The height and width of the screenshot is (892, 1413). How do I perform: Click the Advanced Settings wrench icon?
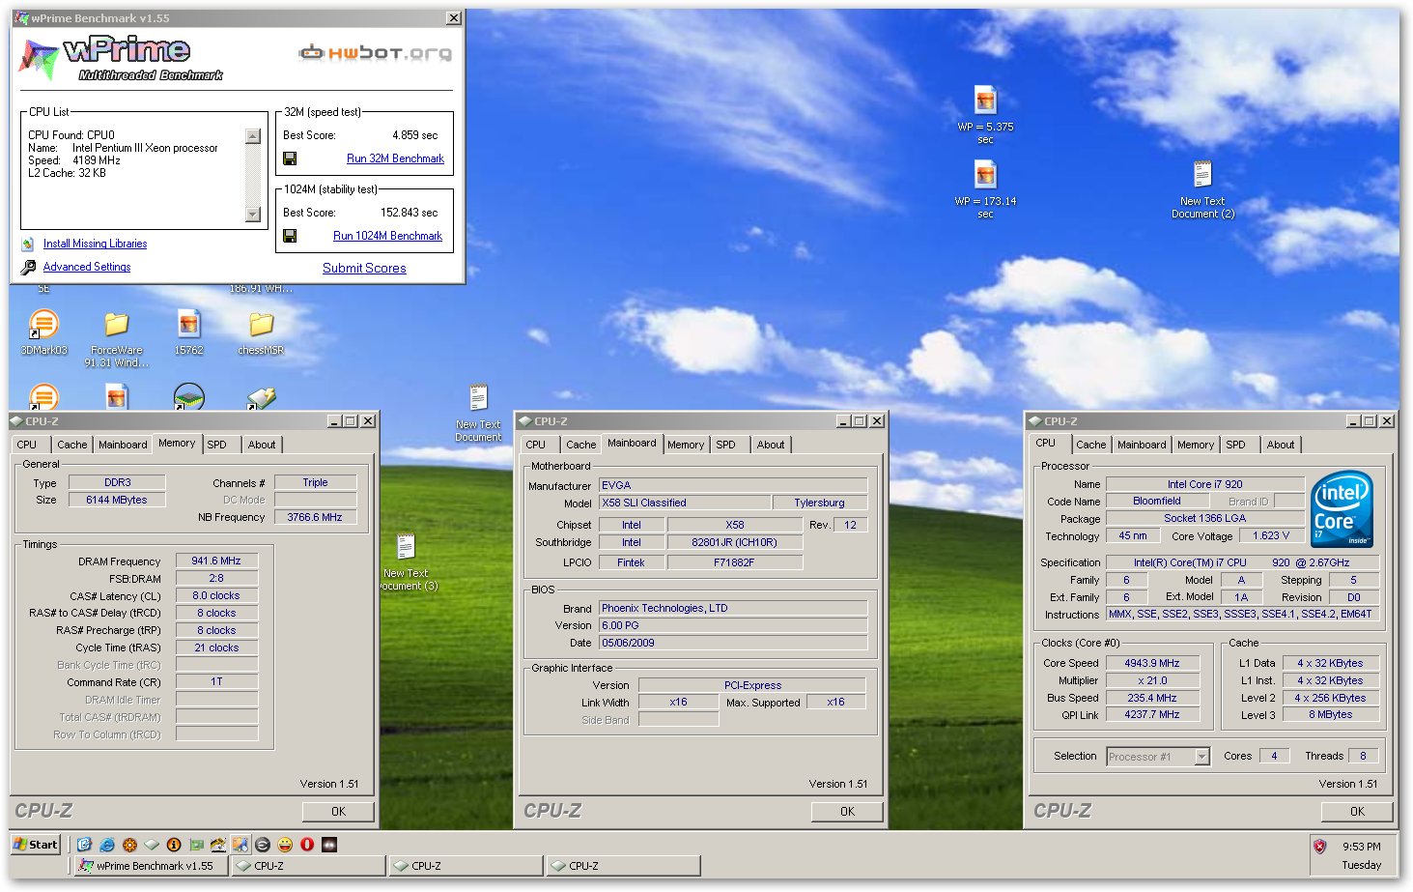pos(28,268)
